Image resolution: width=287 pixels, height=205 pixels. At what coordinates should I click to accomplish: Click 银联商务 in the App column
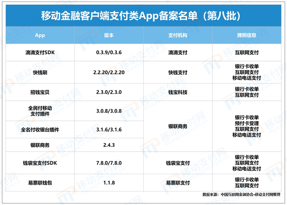(40, 145)
